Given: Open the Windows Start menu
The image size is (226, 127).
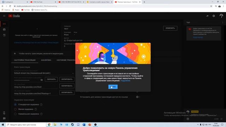Looking at the screenshot, I should tap(3, 125).
